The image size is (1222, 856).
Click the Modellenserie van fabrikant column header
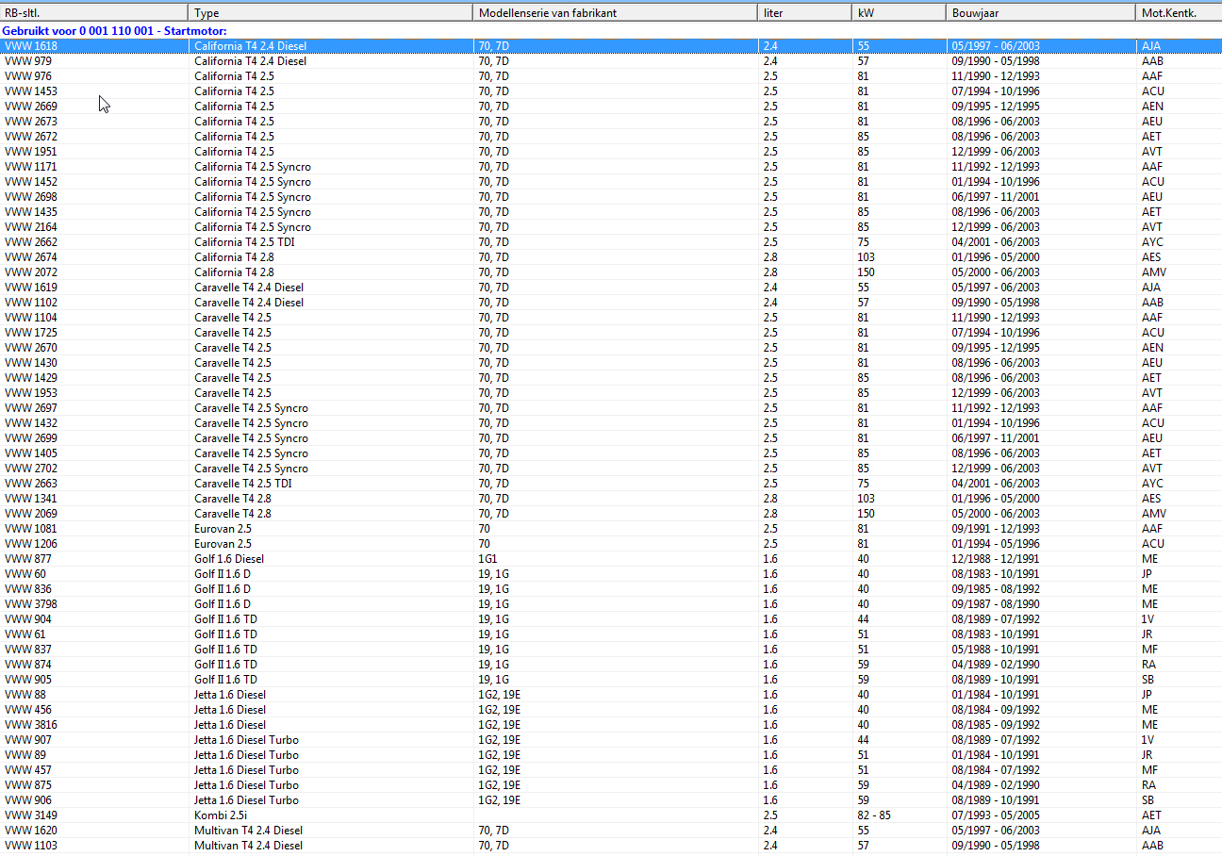click(616, 13)
